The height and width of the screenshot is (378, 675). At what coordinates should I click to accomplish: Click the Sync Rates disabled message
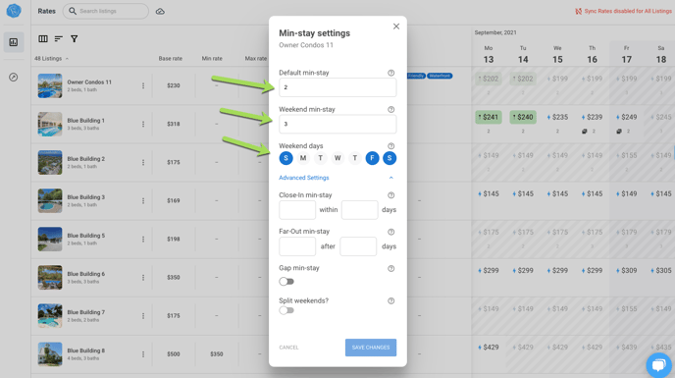[628, 11]
